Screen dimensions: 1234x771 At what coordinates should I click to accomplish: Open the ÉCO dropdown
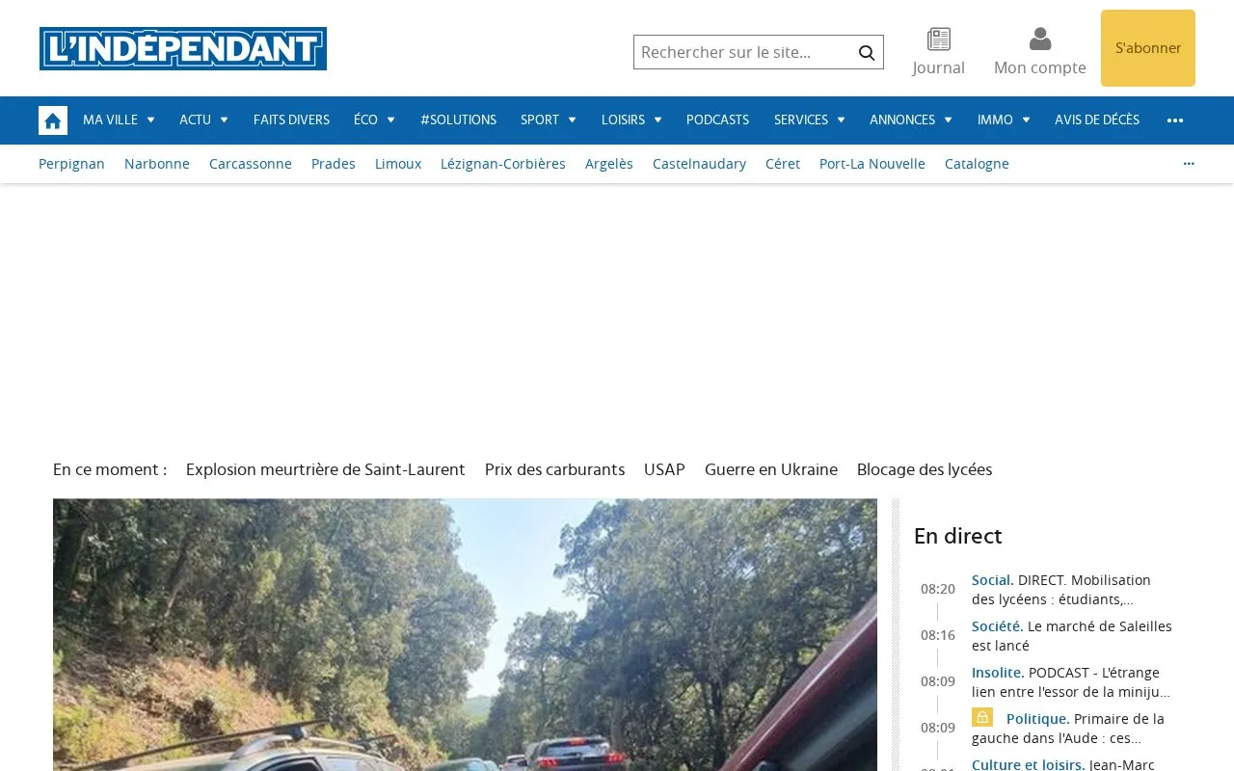click(374, 120)
